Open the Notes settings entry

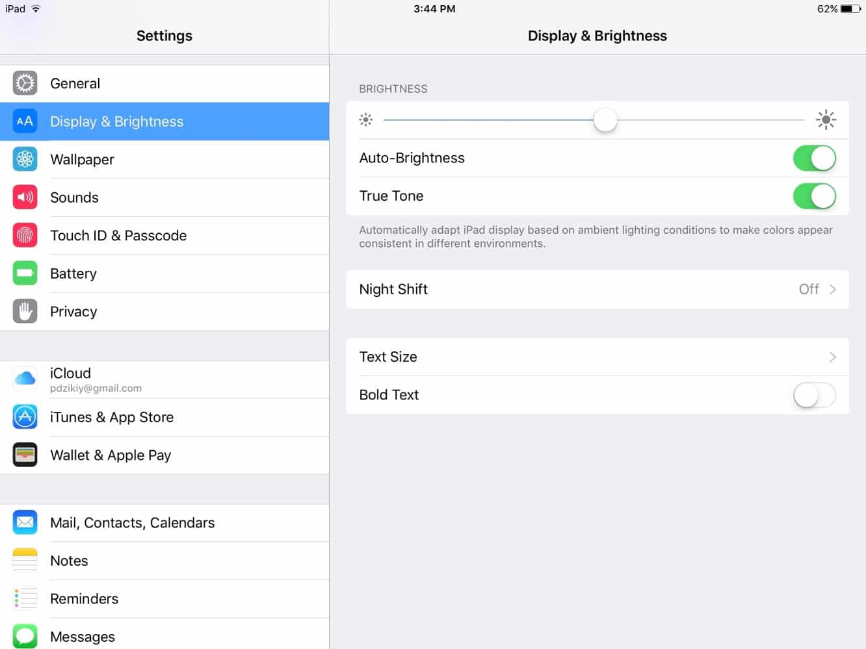point(164,561)
